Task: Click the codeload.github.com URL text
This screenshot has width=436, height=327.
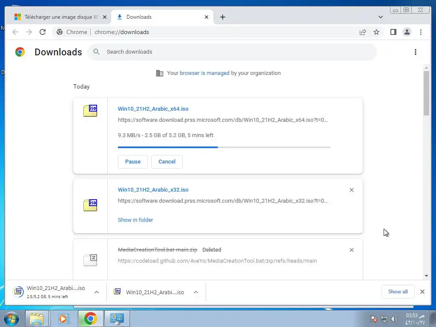Action: click(218, 261)
